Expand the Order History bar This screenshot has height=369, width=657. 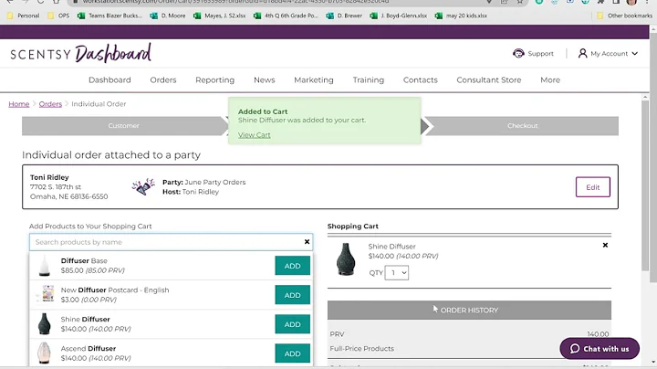(469, 310)
